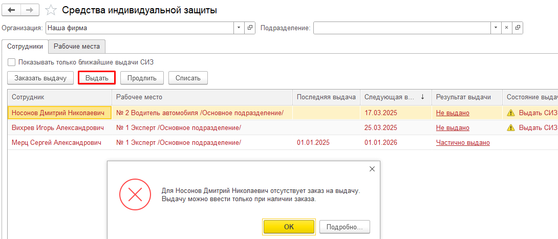The image size is (558, 239).
Task: Clear the Подразделение field with X icon
Action: [506, 28]
